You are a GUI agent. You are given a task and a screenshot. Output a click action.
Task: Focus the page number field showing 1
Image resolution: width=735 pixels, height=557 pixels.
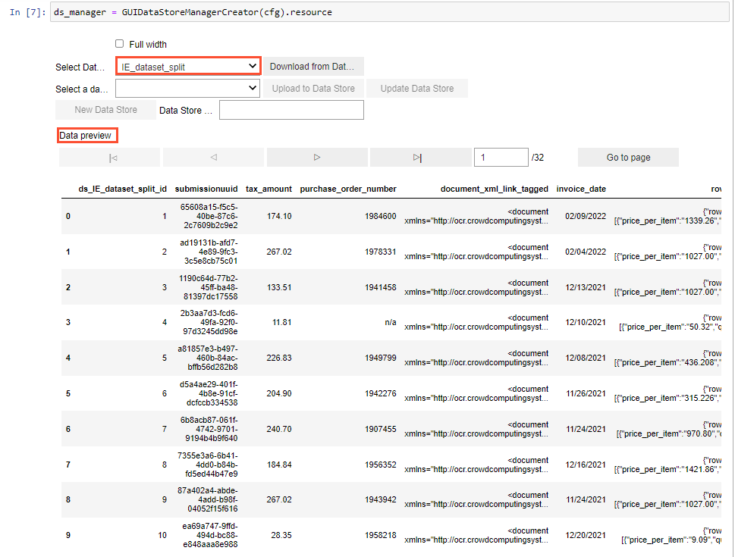pos(501,158)
